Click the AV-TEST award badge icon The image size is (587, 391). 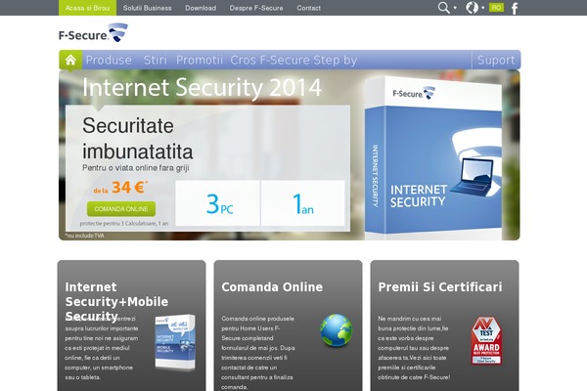(x=486, y=341)
